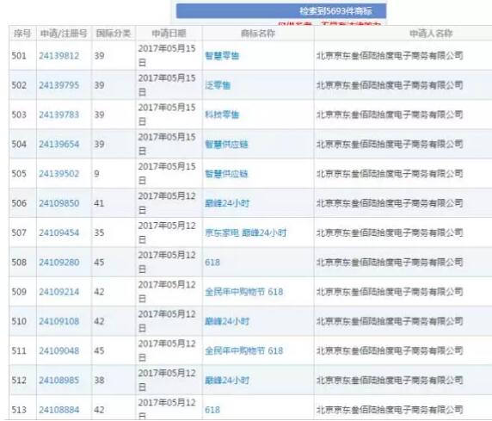Open 巅峰24小时 trademark in row 506
Screen dimensions: 492x421
click(227, 203)
